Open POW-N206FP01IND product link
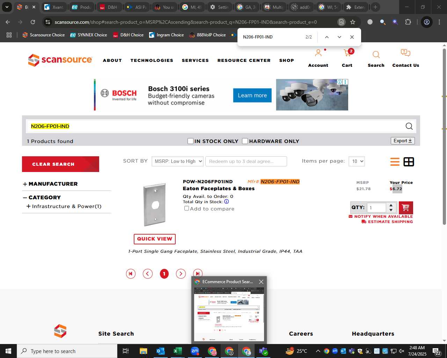Screen dimensions: 447x358 pyautogui.click(x=208, y=181)
